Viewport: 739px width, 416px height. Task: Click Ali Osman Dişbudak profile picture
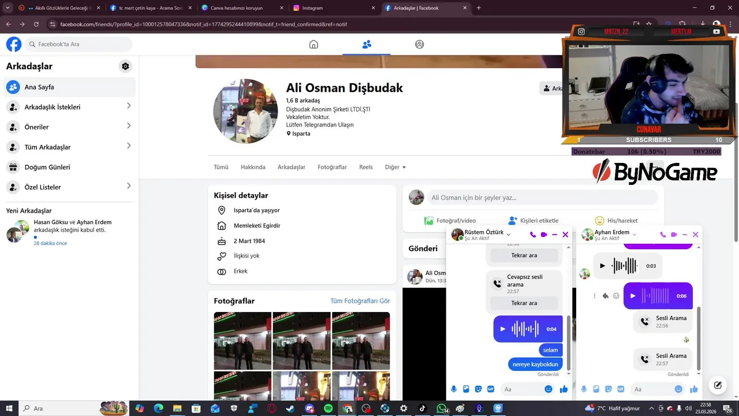[x=245, y=111]
